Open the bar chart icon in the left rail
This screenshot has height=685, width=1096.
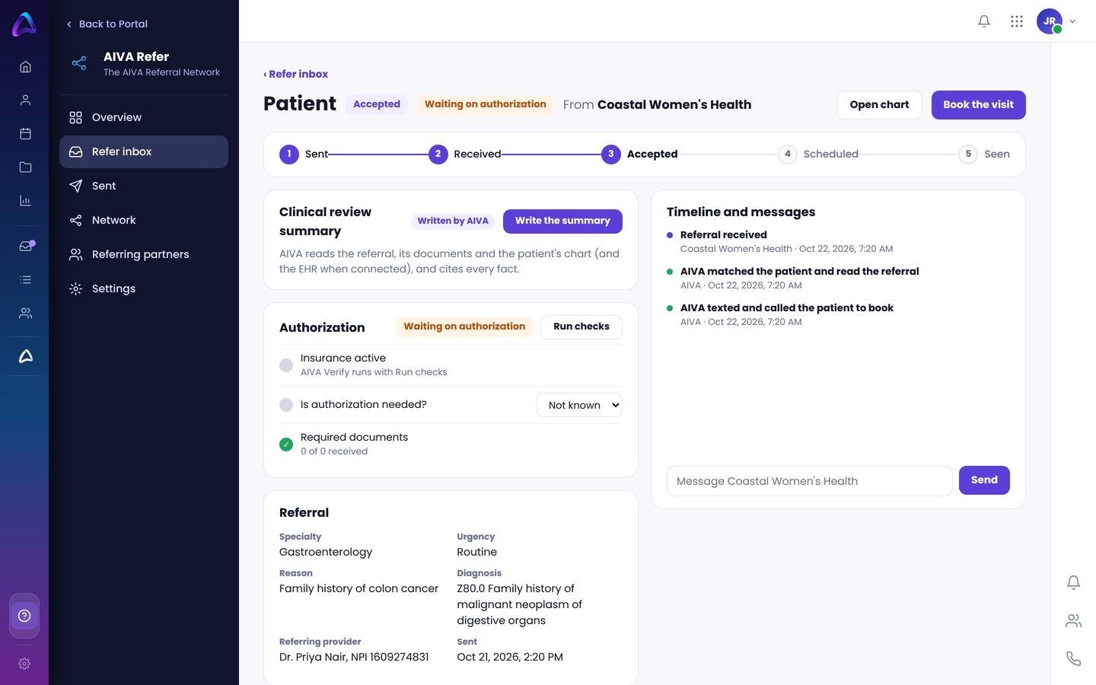[25, 201]
